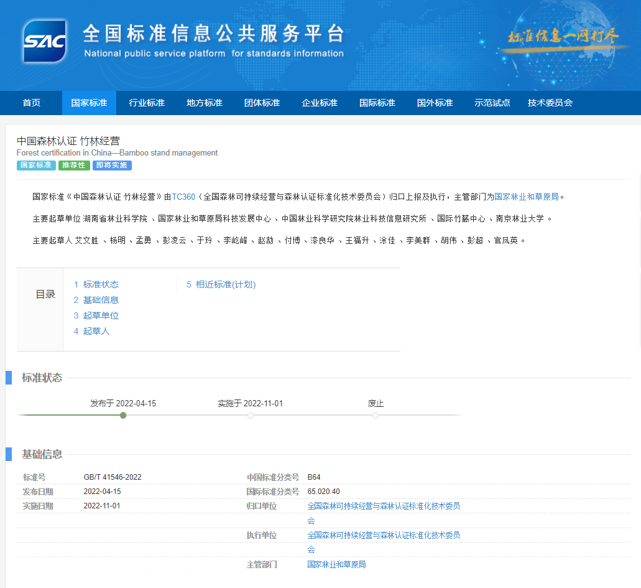
Task: Open the 首页 navigation tab
Action: pyautogui.click(x=32, y=103)
